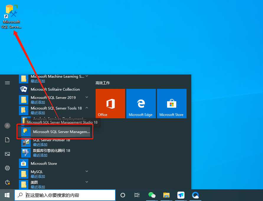
Task: Open the Office tile
Action: [110, 104]
